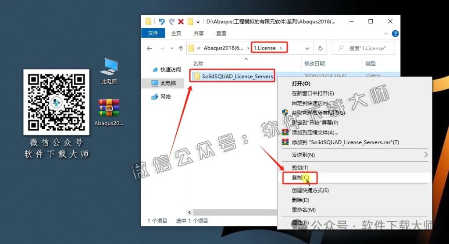
Task: Open the address bar history dropdown
Action: [x=307, y=48]
